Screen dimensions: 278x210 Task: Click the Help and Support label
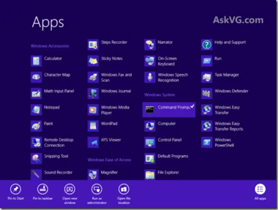coord(230,43)
